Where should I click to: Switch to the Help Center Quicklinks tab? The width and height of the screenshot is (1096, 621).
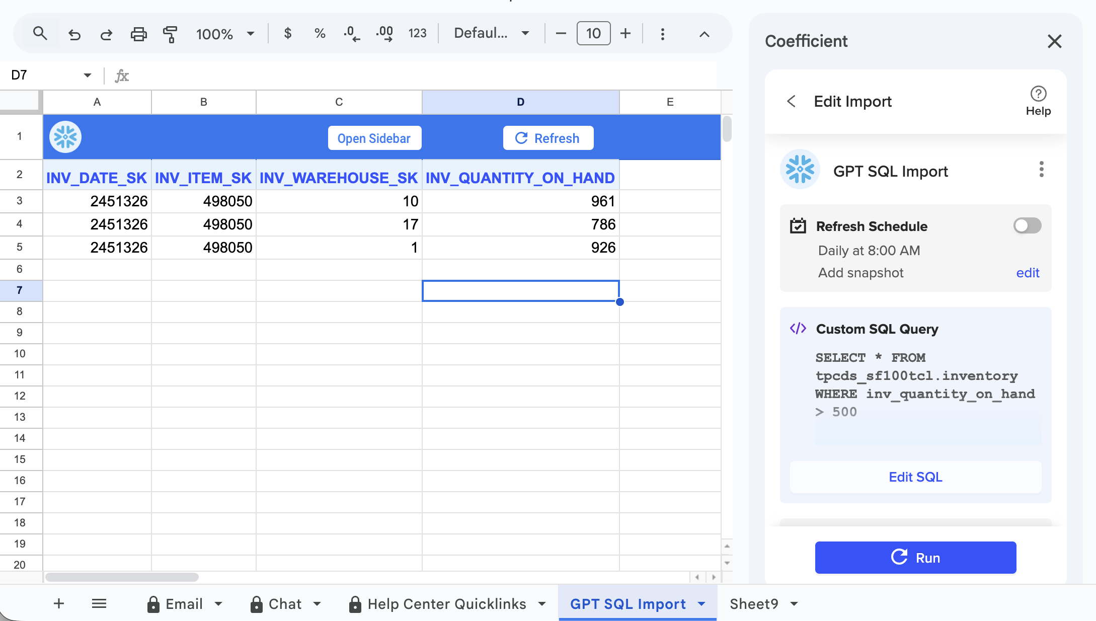pyautogui.click(x=446, y=603)
